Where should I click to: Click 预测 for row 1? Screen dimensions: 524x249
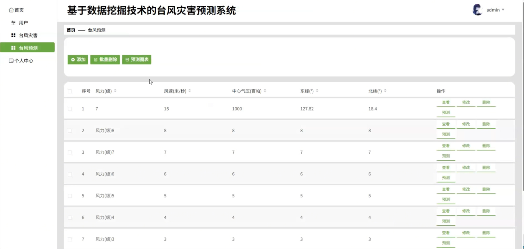[x=446, y=113]
